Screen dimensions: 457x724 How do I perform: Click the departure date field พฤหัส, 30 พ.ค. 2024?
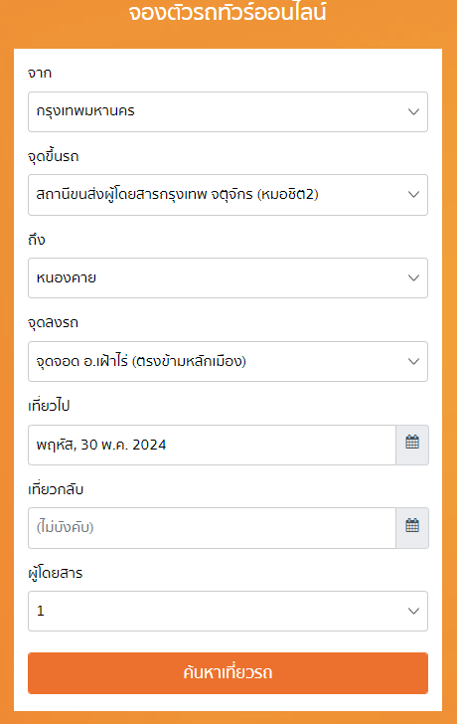click(213, 445)
